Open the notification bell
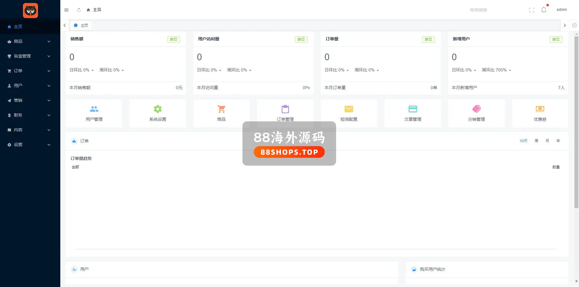This screenshot has height=287, width=579. [543, 10]
